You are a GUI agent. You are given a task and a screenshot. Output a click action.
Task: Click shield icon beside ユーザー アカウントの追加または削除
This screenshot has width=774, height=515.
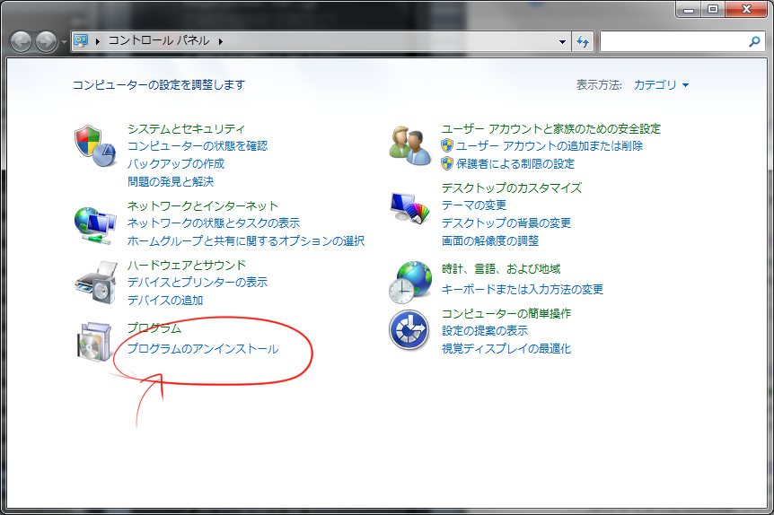click(x=447, y=145)
